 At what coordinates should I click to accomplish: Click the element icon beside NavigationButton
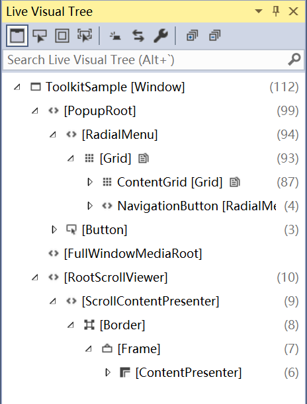(107, 206)
